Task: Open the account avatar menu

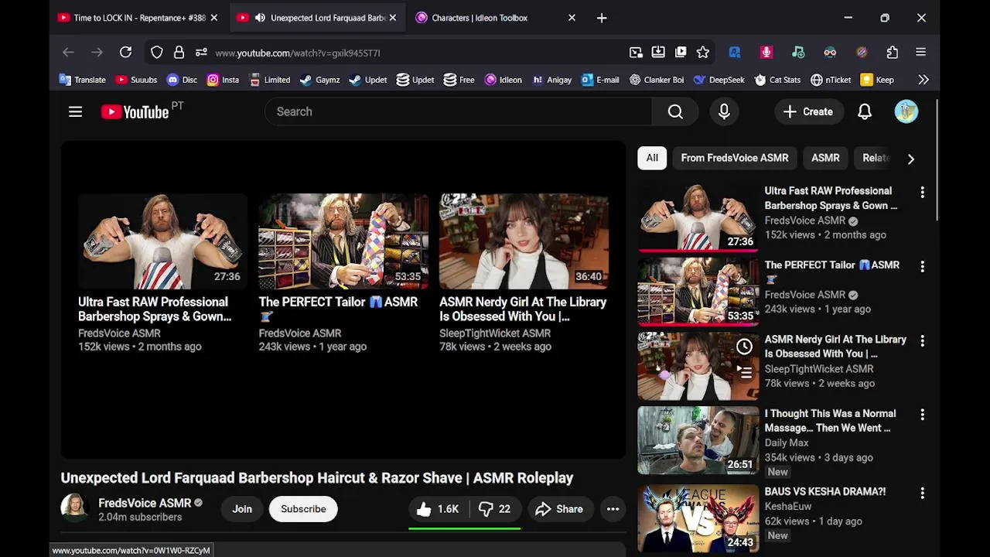Action: click(906, 111)
